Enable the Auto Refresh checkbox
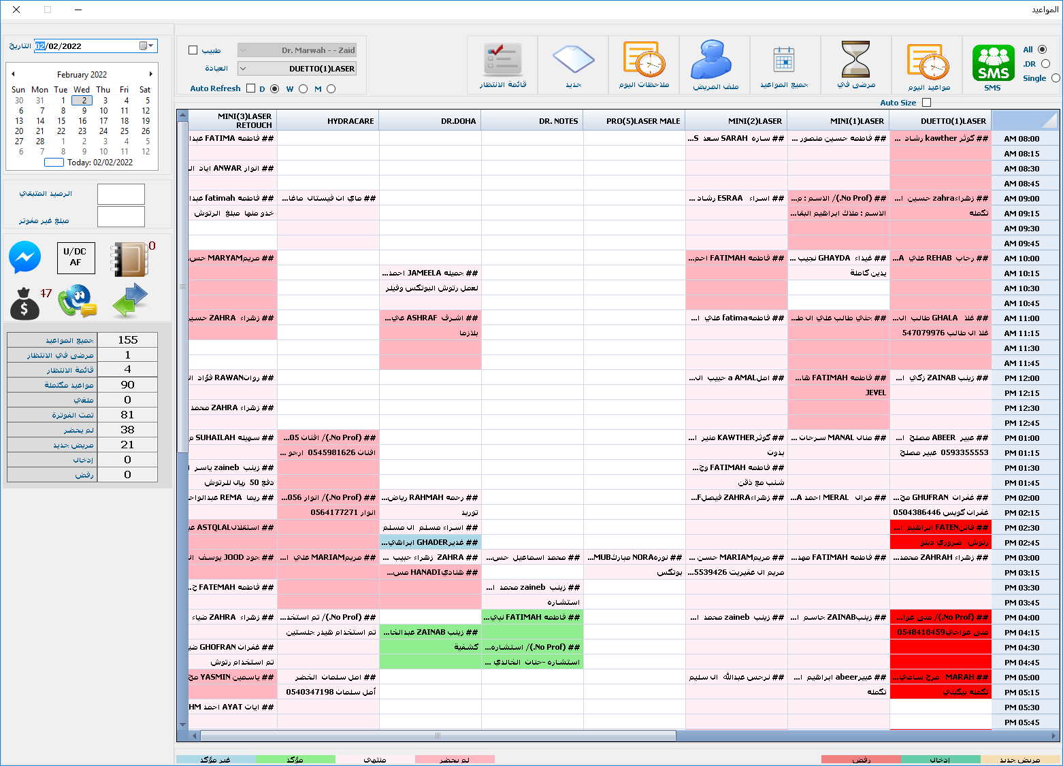Screen dimensions: 1063x766 coord(250,88)
